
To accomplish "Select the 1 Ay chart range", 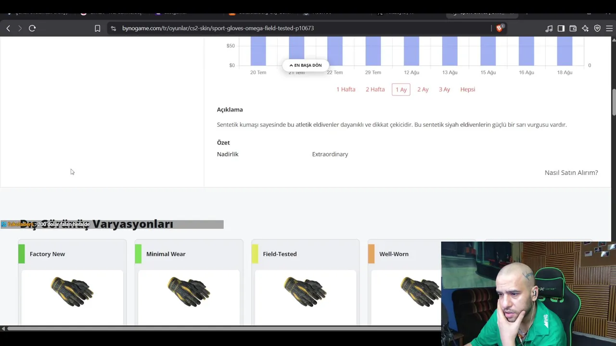I will coord(401,89).
